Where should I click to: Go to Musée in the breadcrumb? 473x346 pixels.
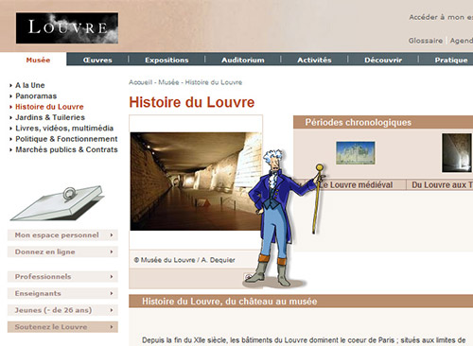tap(168, 82)
